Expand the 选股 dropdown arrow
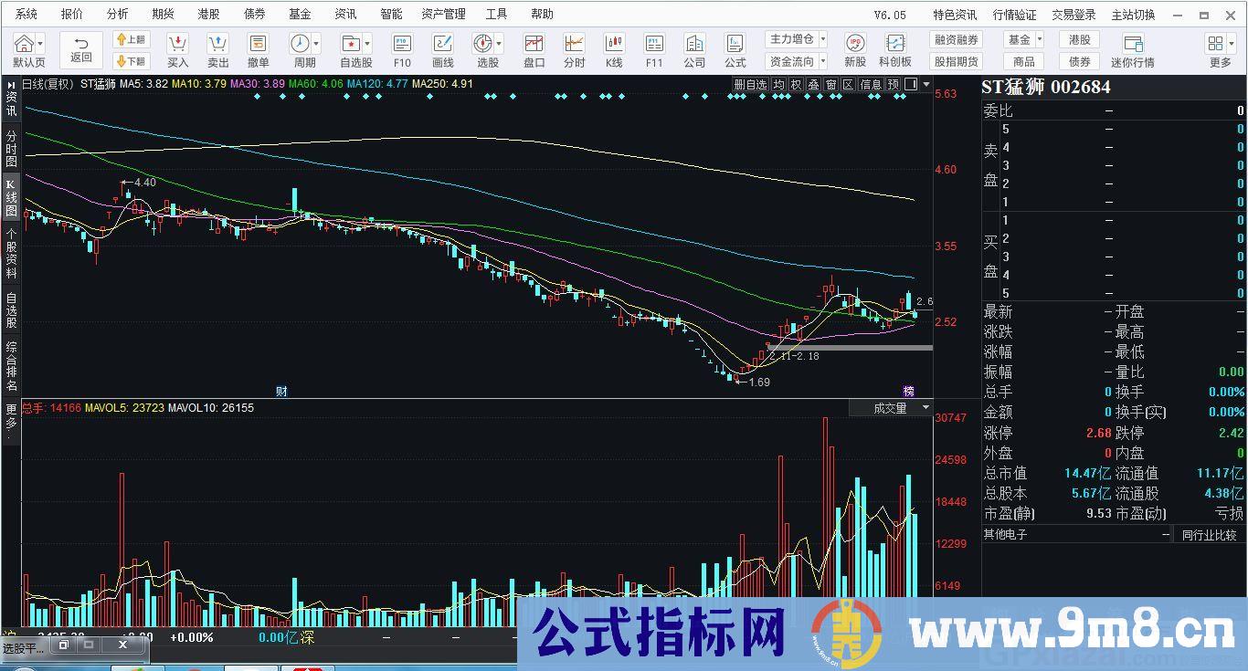Screen dimensions: 1248x671 pyautogui.click(x=499, y=43)
